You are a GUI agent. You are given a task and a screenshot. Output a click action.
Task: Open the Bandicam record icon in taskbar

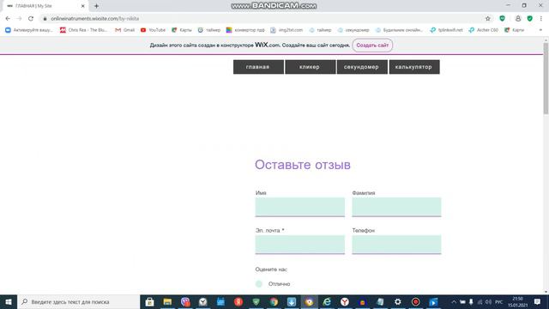[x=415, y=301]
